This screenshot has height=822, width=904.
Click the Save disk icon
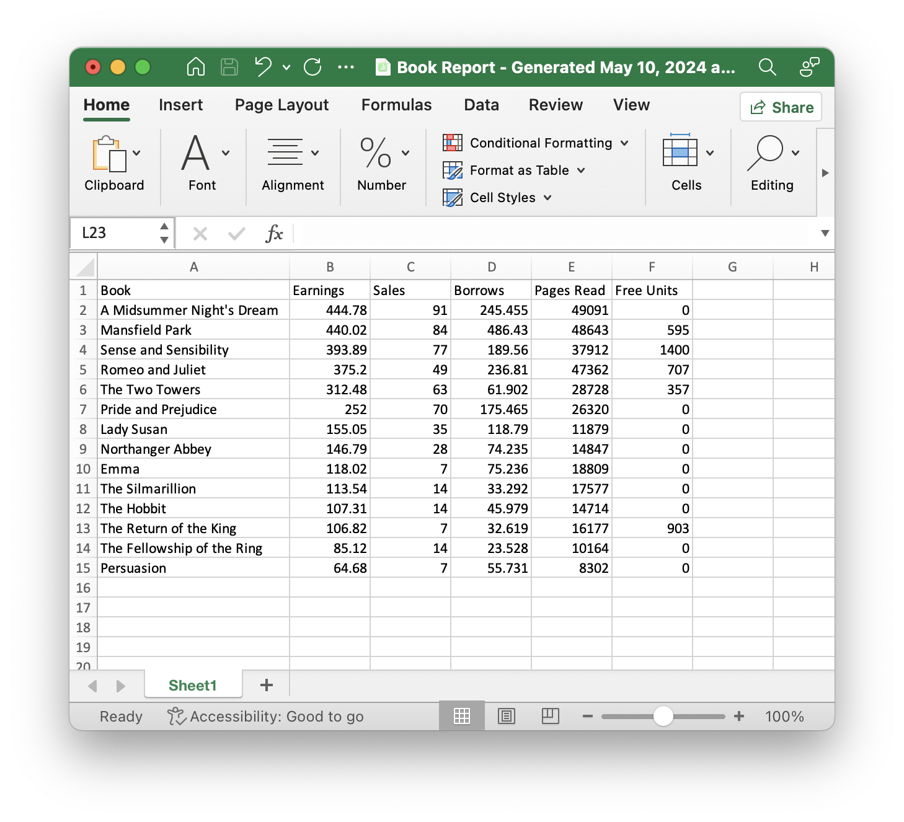[x=229, y=67]
